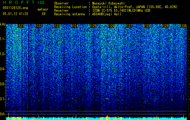This screenshot has width=190, height=120.
Task: Click the Ogata-vill. Akita-Pref. JAPAN location text
Action: click(x=135, y=7)
